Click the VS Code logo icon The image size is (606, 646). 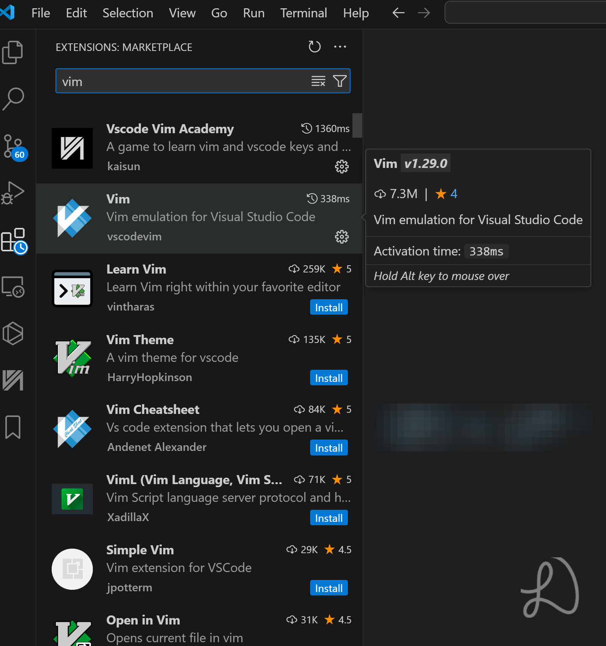pos(8,12)
